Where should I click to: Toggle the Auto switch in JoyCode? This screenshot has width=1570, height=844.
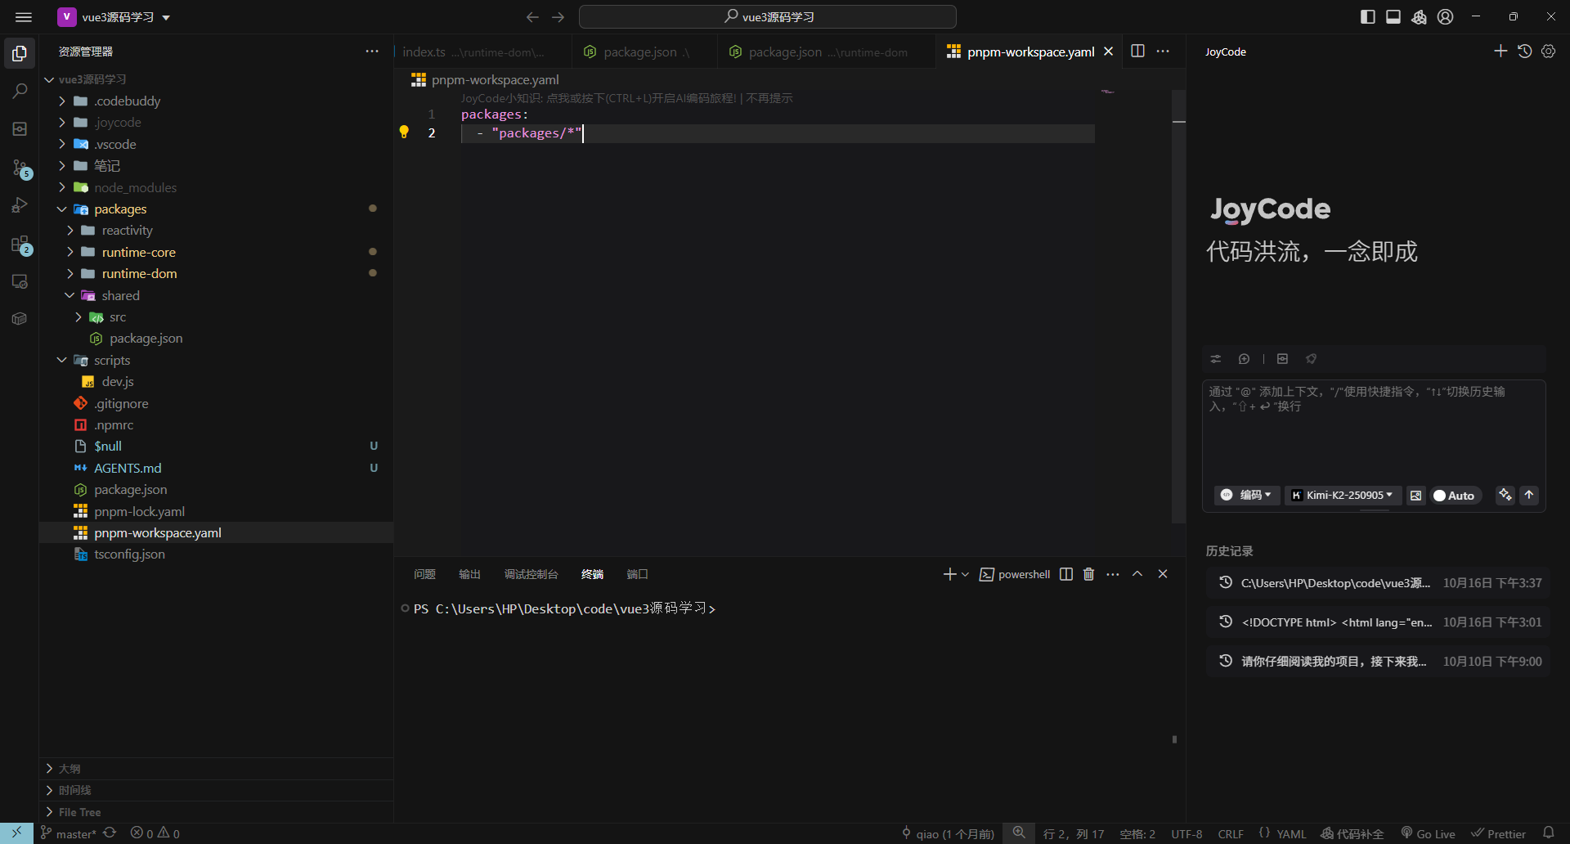pos(1455,496)
